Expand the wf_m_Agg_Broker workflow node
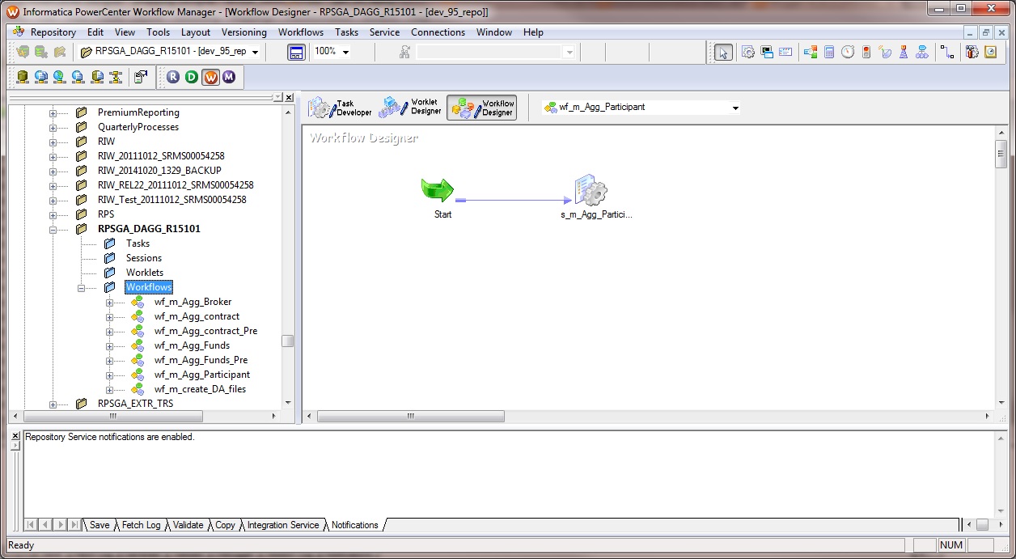 point(109,302)
